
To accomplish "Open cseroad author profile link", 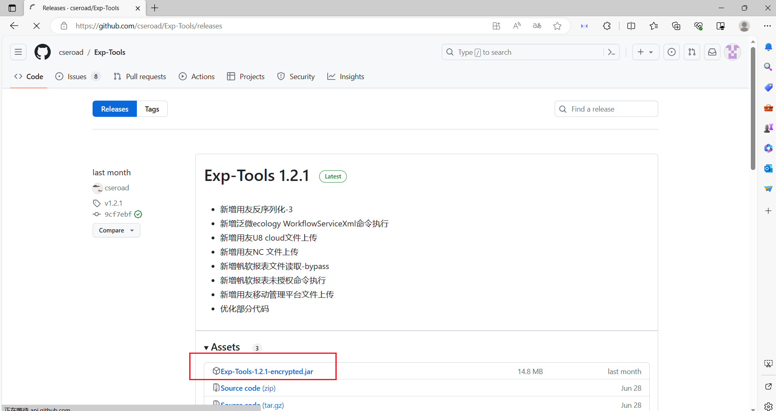I will point(117,188).
